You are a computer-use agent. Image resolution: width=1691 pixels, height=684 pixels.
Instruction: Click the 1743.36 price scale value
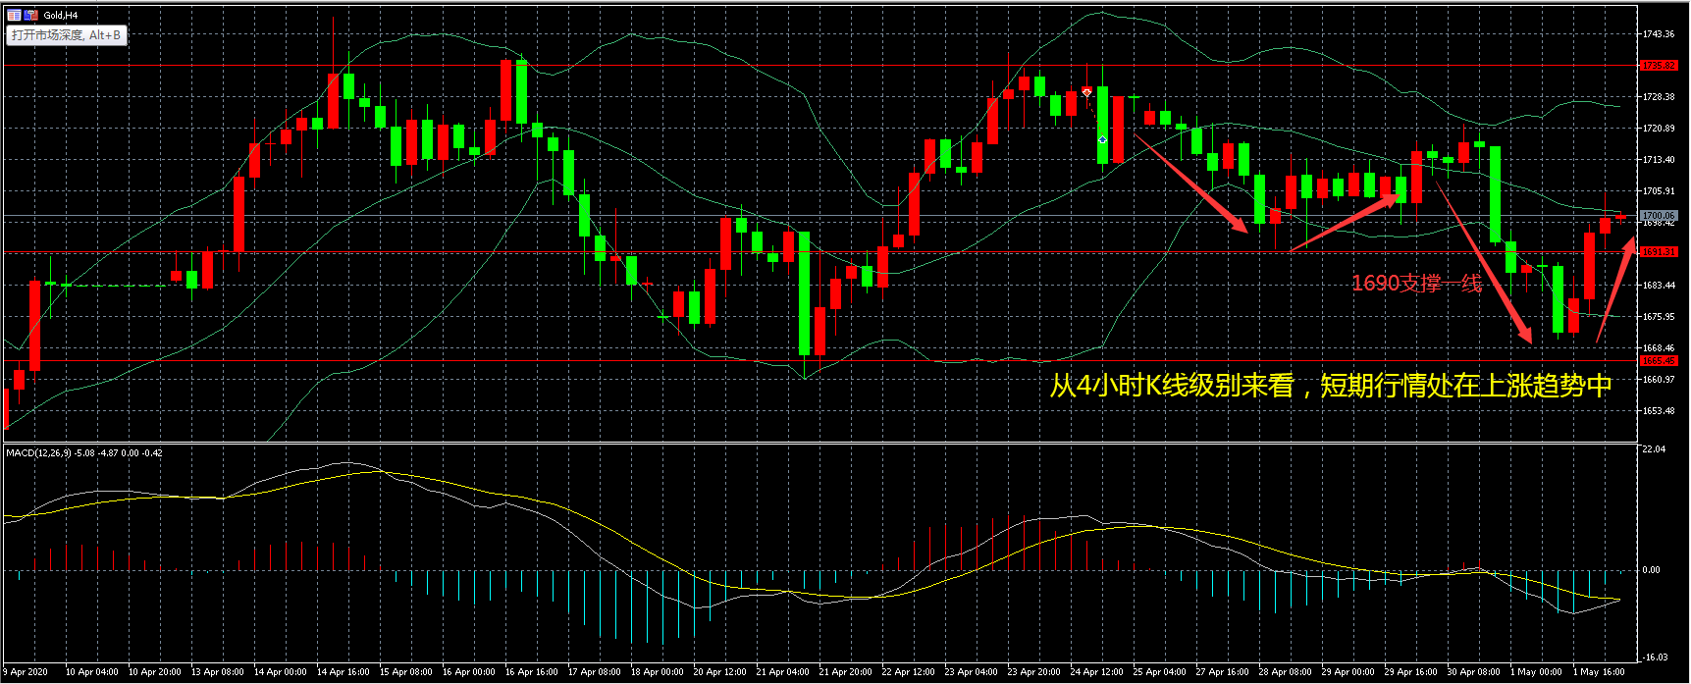click(x=1658, y=33)
